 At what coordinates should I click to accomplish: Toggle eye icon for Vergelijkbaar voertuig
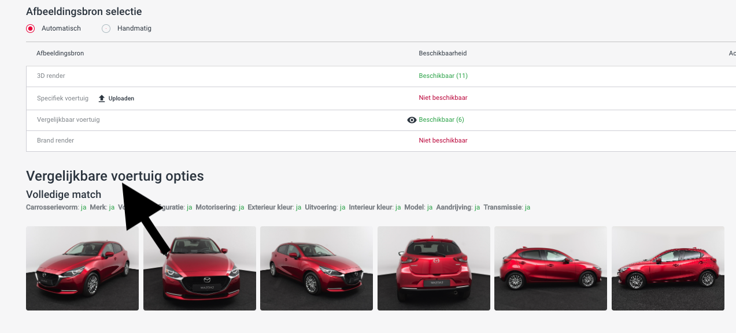click(412, 120)
